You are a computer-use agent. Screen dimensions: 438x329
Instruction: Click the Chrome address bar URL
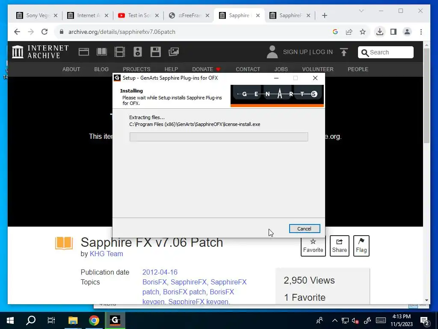[x=122, y=32]
